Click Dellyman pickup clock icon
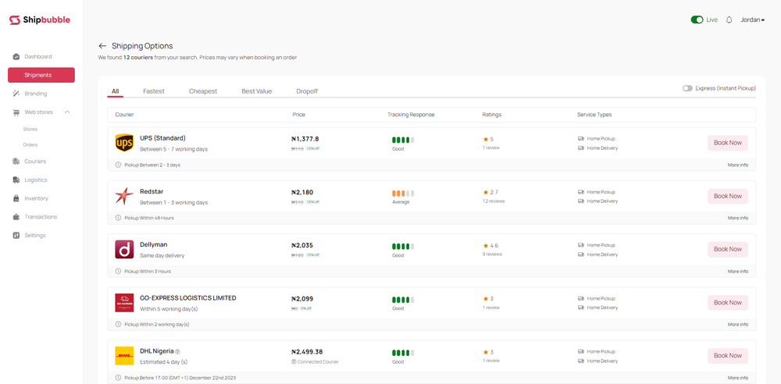The image size is (781, 384). pos(118,272)
